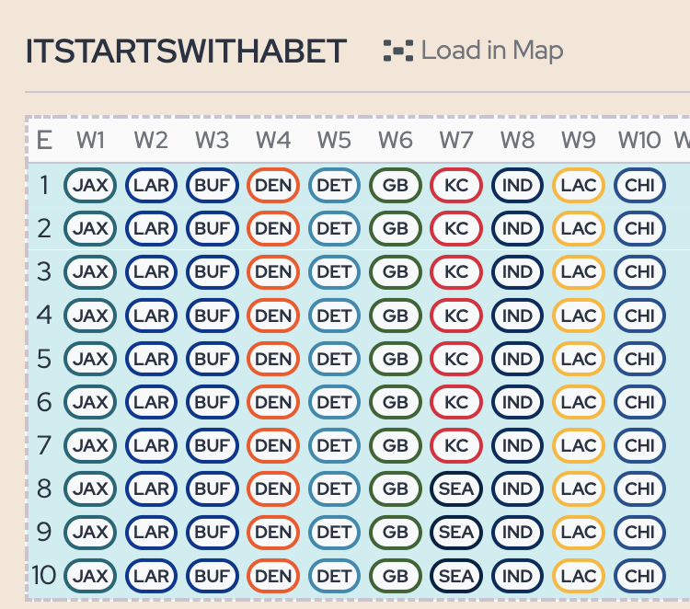Image resolution: width=690 pixels, height=609 pixels.
Task: Select the BUF pick in row 5
Action: [x=213, y=359]
